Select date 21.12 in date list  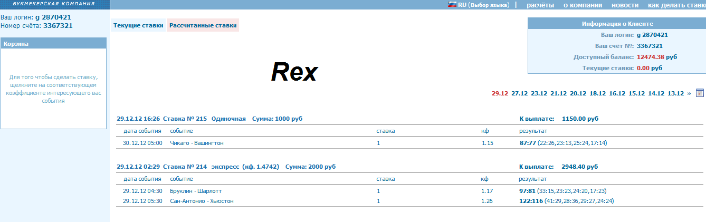point(558,93)
